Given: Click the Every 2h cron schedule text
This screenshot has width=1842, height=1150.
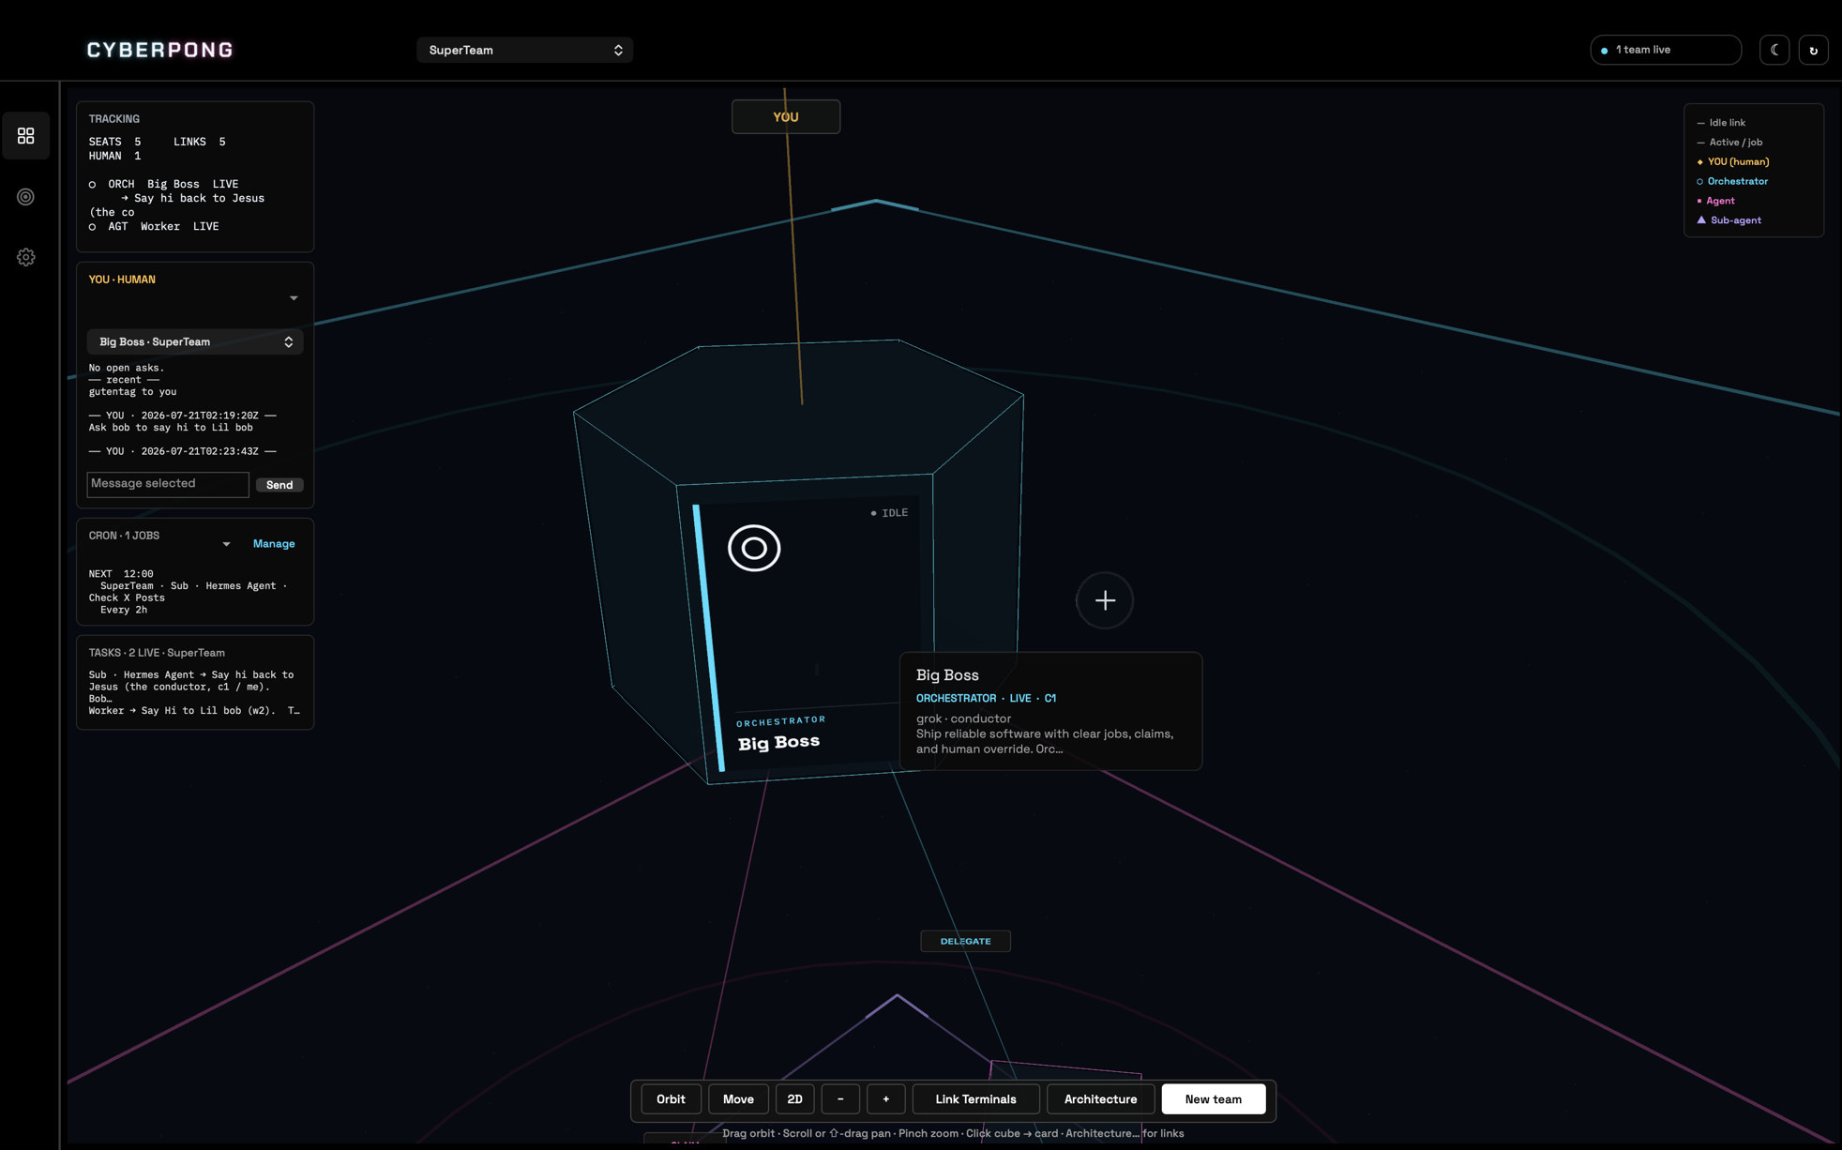Looking at the screenshot, I should tap(124, 610).
